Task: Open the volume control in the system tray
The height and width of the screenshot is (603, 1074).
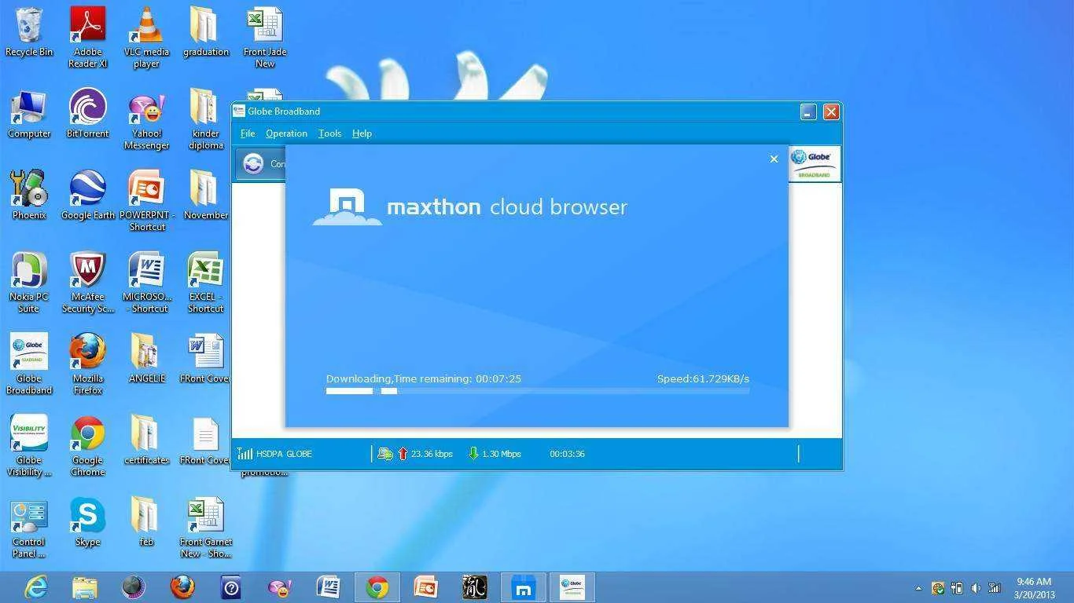Action: coord(976,588)
